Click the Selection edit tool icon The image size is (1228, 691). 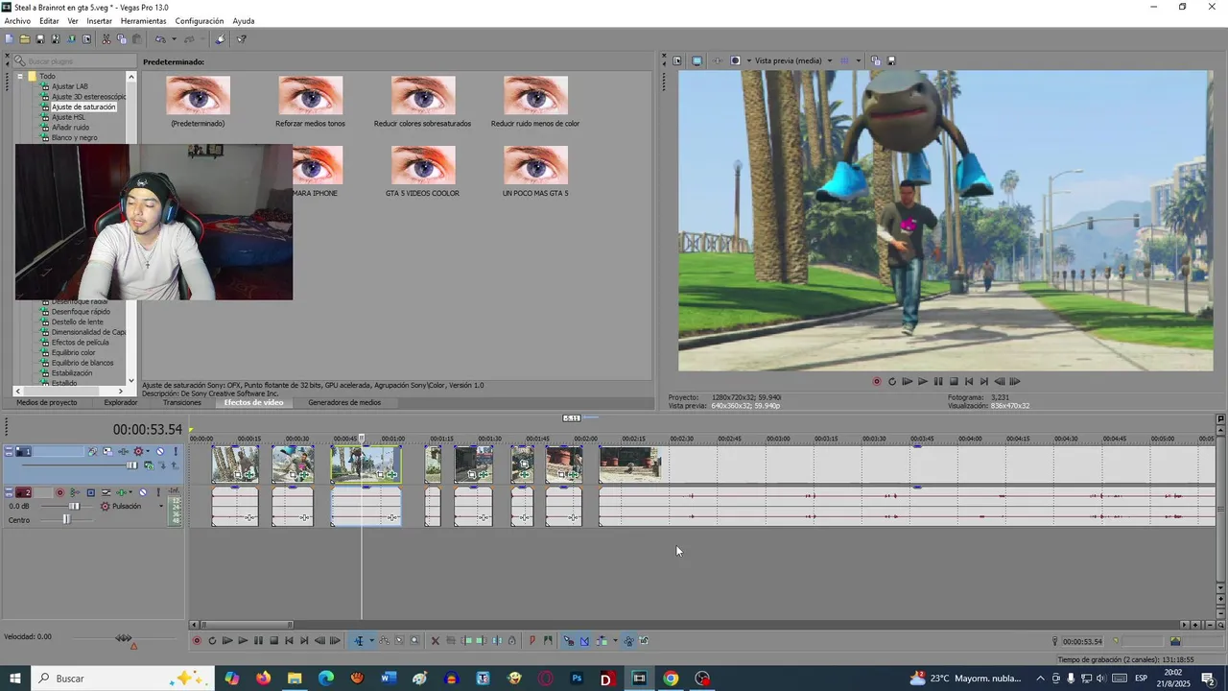(x=399, y=641)
